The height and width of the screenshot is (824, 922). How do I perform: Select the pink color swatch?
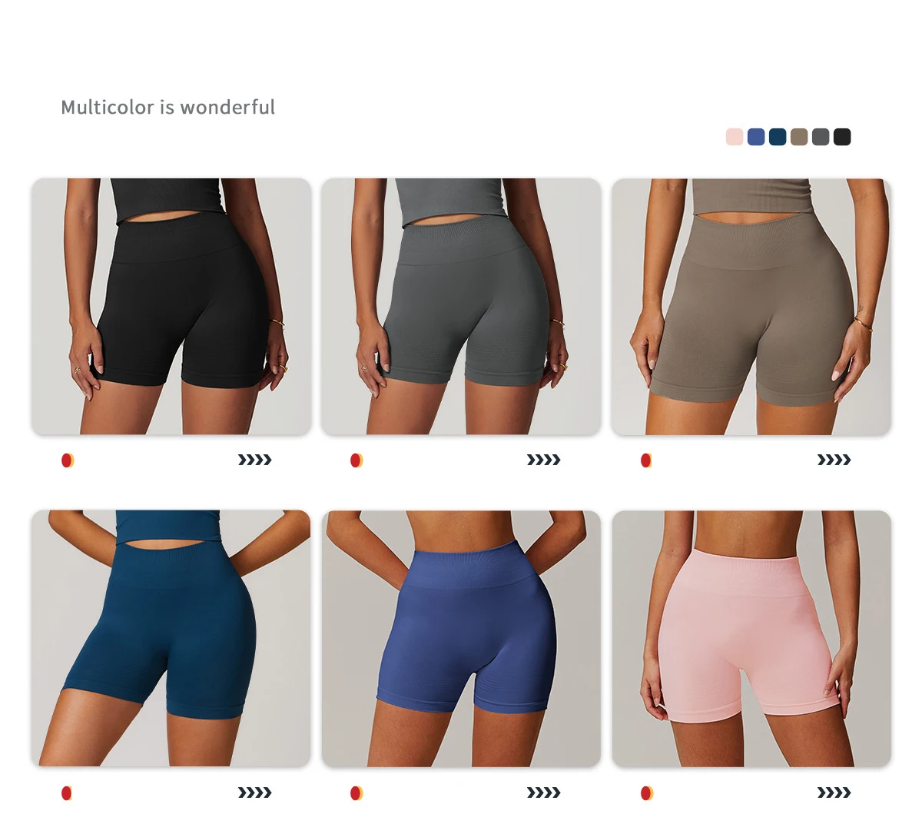(x=735, y=137)
